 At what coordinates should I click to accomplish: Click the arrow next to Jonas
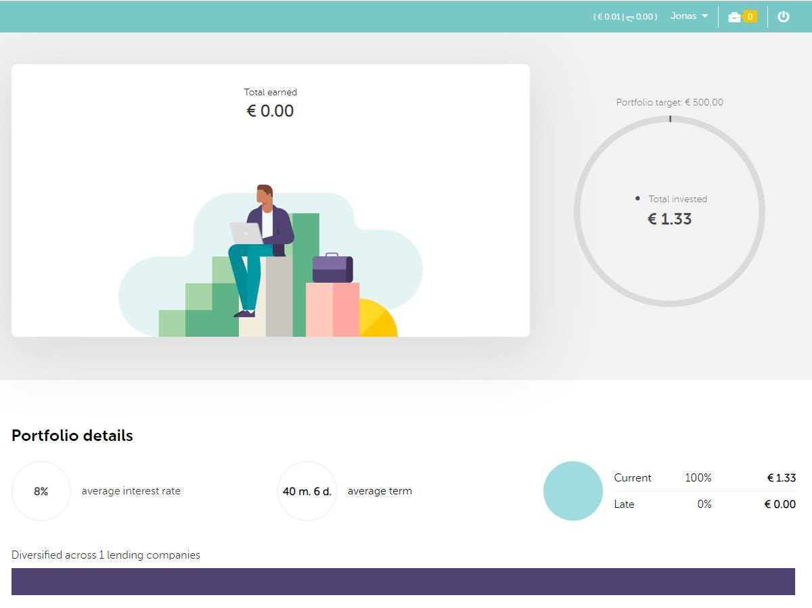click(x=704, y=16)
